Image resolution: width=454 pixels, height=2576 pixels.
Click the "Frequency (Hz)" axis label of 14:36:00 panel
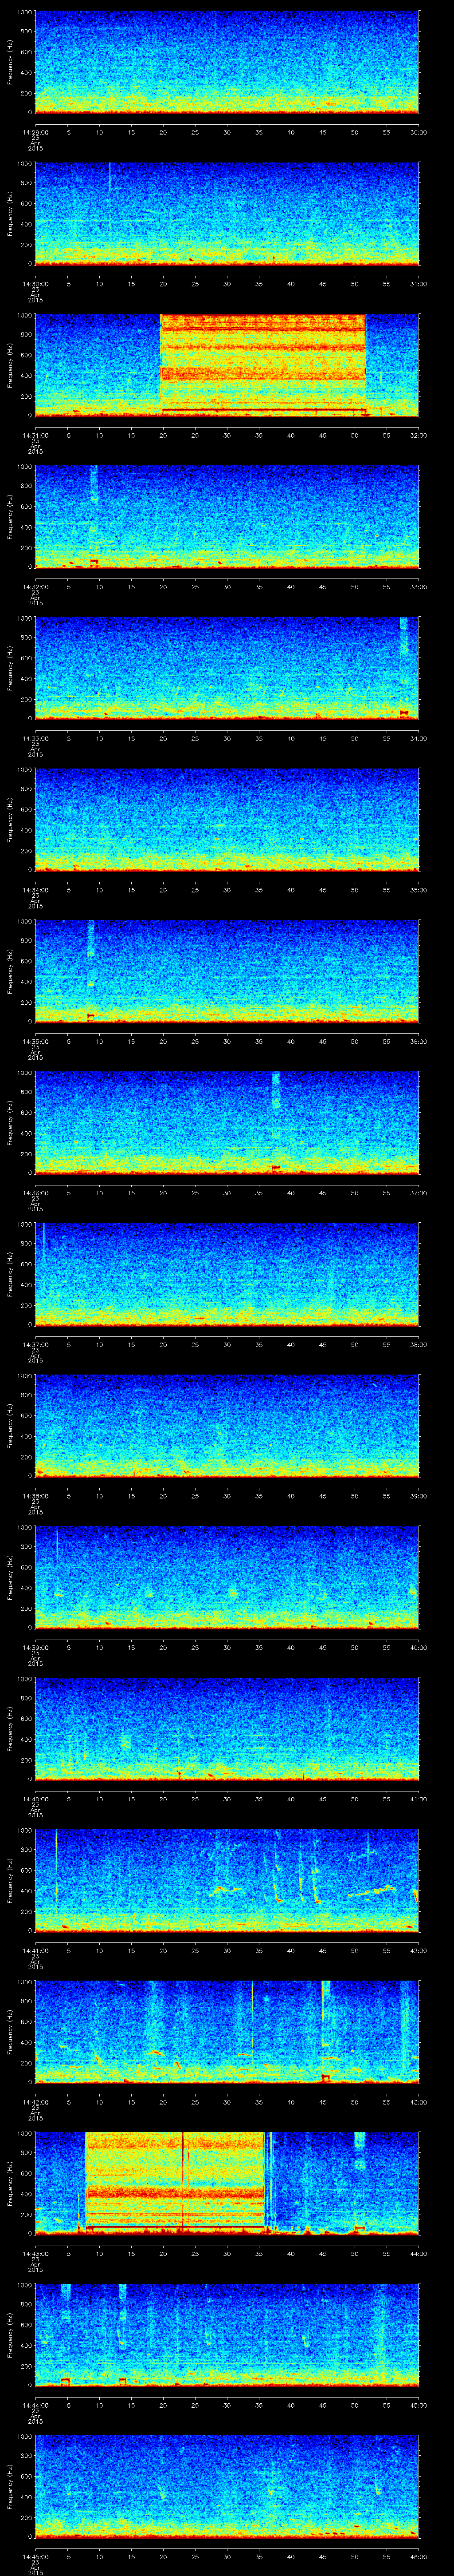click(10, 1123)
